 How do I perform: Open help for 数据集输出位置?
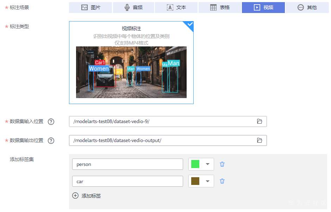pos(51,141)
